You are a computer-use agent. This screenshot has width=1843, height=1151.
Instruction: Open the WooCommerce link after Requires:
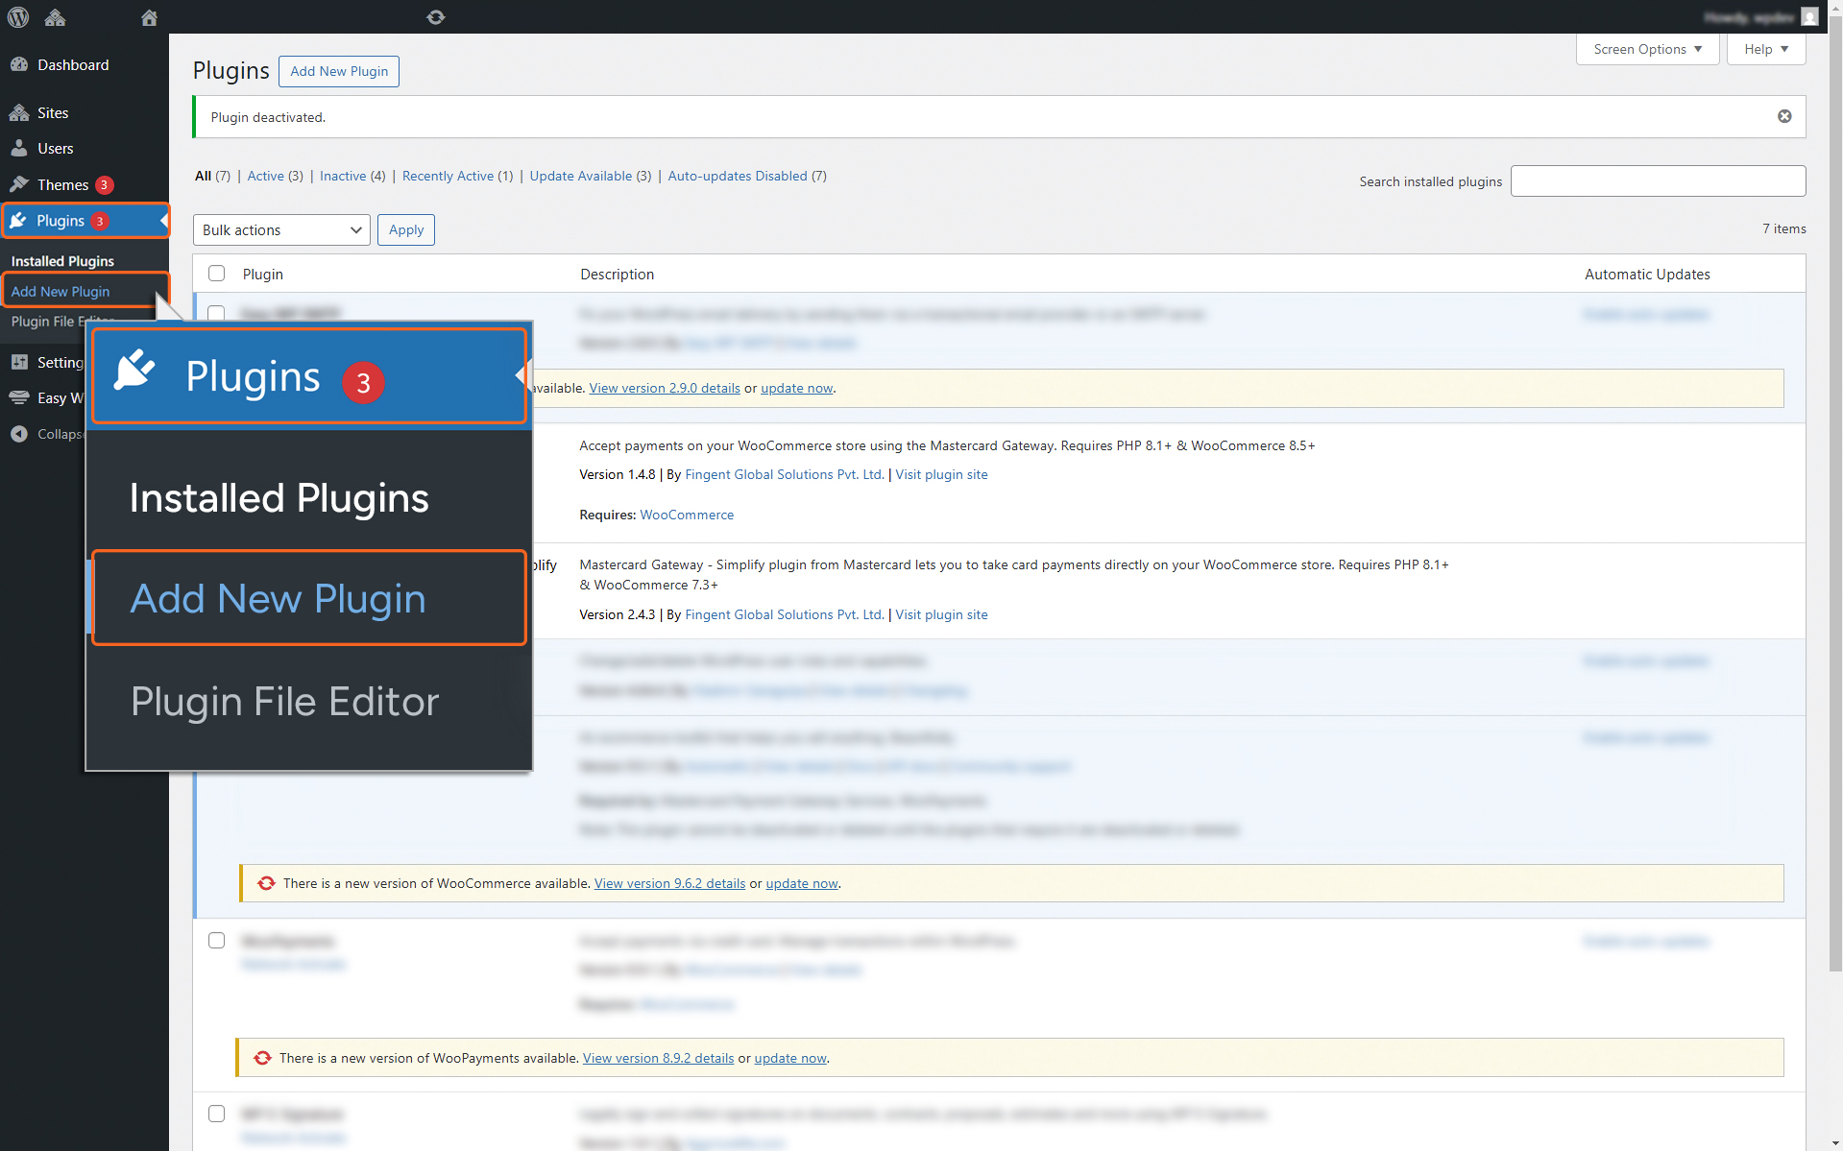(687, 515)
